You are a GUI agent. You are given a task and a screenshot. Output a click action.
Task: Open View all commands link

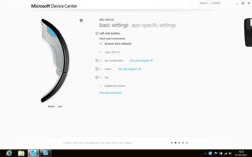coord(110,93)
